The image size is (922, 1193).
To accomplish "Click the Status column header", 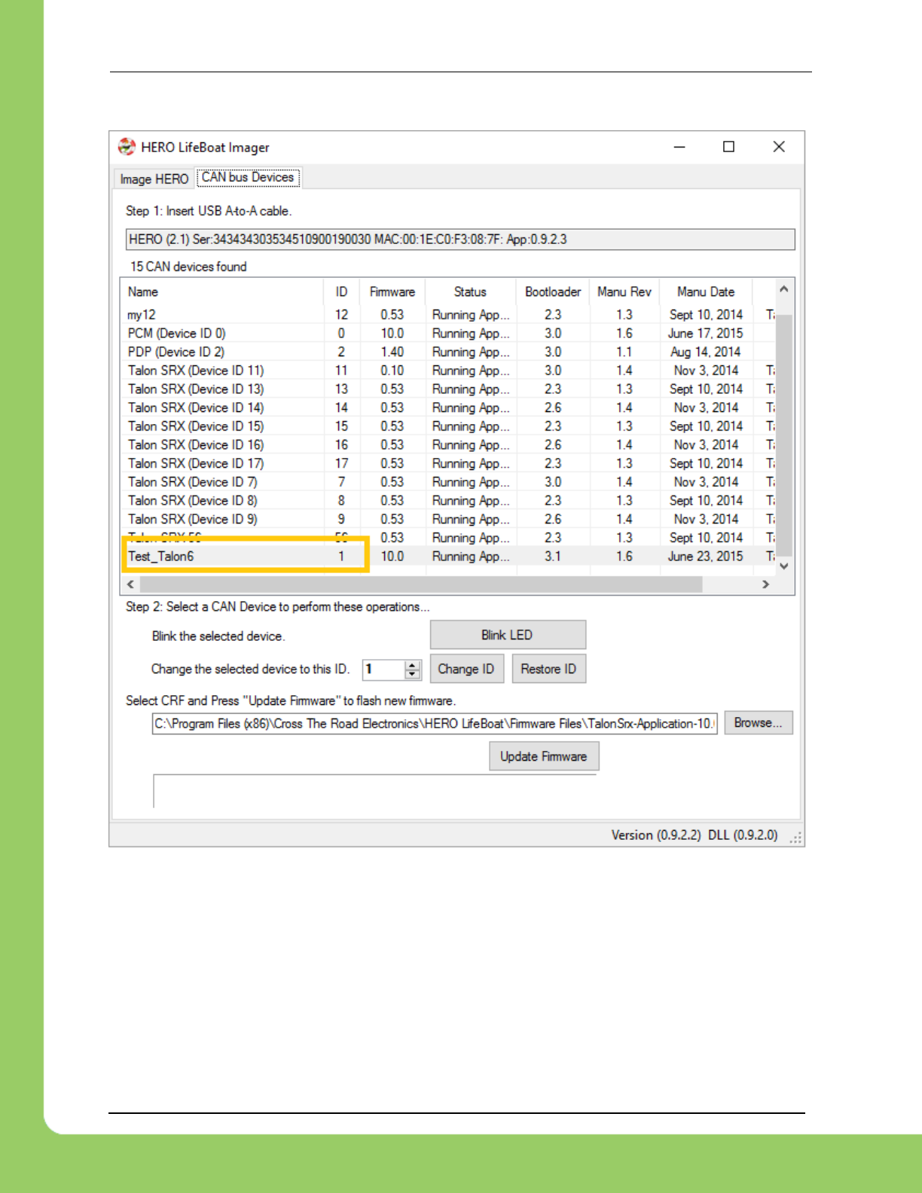I will point(470,292).
